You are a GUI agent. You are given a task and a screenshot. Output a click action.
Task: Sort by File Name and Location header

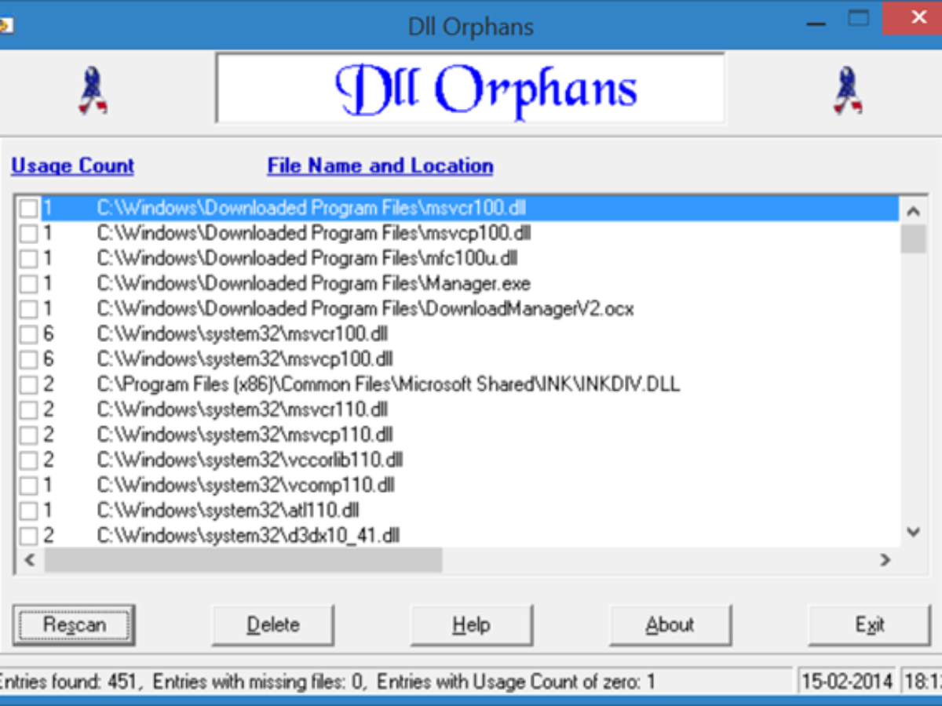pyautogui.click(x=380, y=166)
